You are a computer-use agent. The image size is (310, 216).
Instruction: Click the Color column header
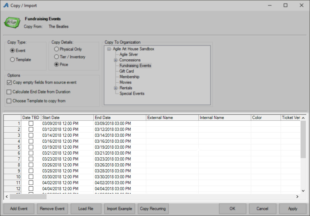point(266,118)
